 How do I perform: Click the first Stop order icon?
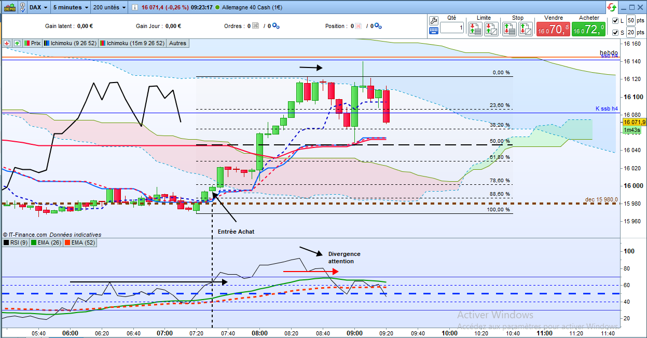[x=509, y=29]
